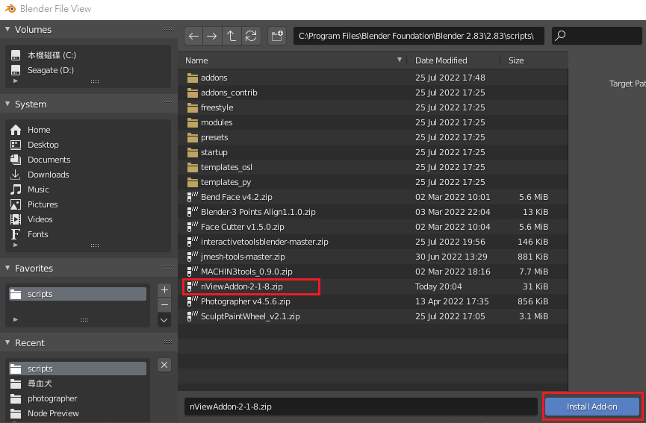Select nViewAddon-2-1-8.zip in file list
The height and width of the screenshot is (423, 646).
click(x=373, y=286)
